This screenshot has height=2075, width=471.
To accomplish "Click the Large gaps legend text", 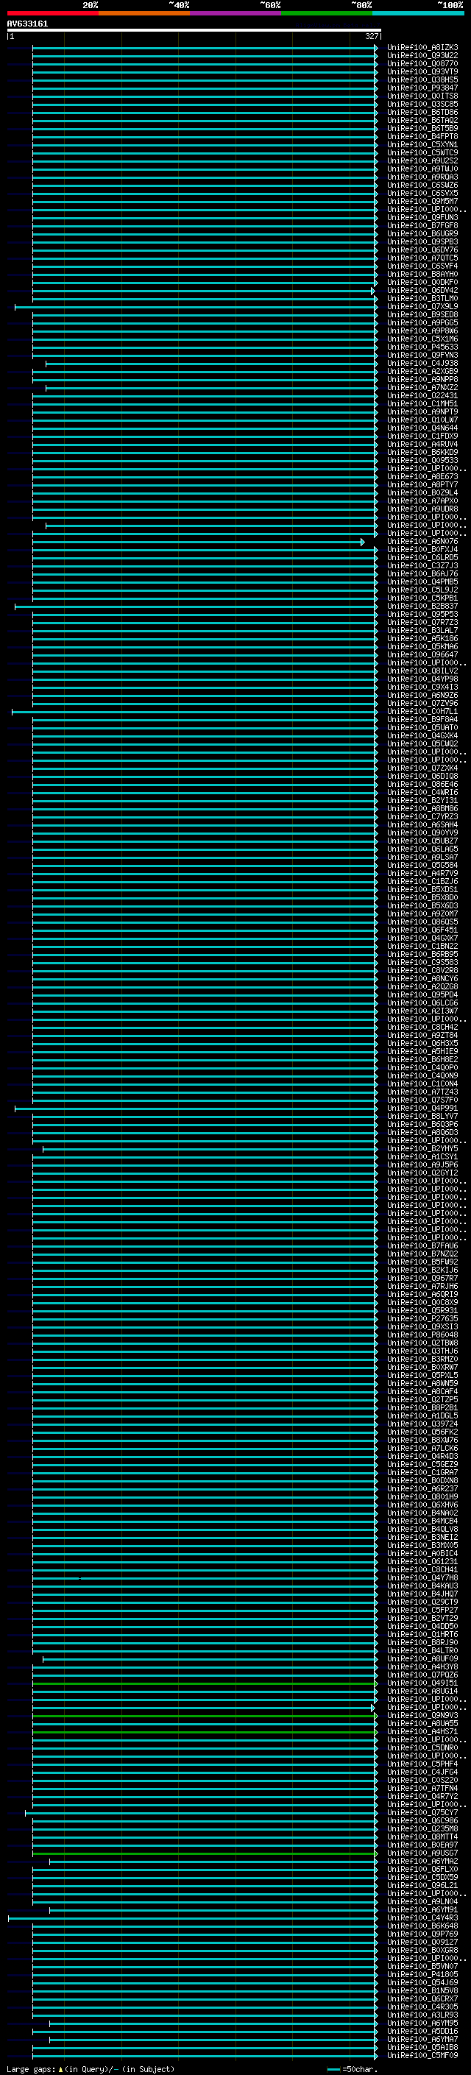I will tap(91, 2068).
